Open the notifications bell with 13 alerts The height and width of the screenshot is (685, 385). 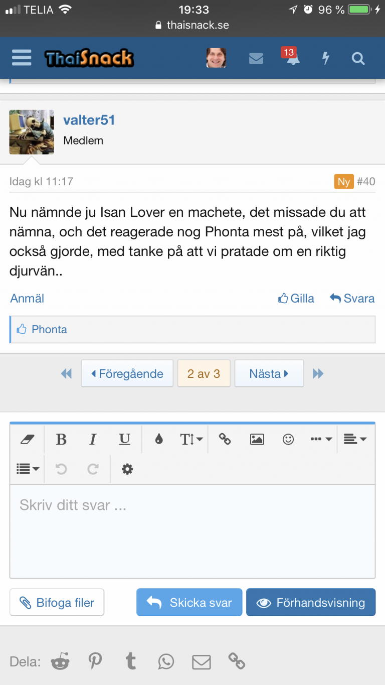point(292,59)
